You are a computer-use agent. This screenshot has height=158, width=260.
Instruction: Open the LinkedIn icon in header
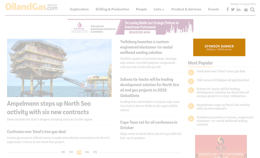(239, 10)
